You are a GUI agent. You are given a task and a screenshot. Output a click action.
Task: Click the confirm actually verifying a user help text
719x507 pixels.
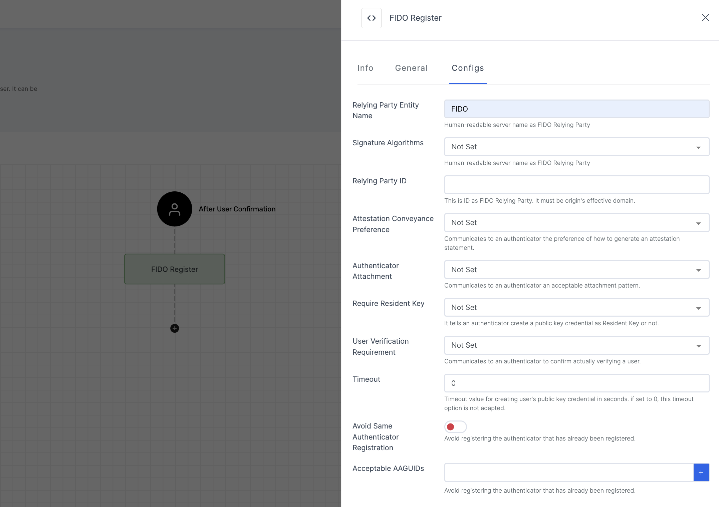point(542,361)
